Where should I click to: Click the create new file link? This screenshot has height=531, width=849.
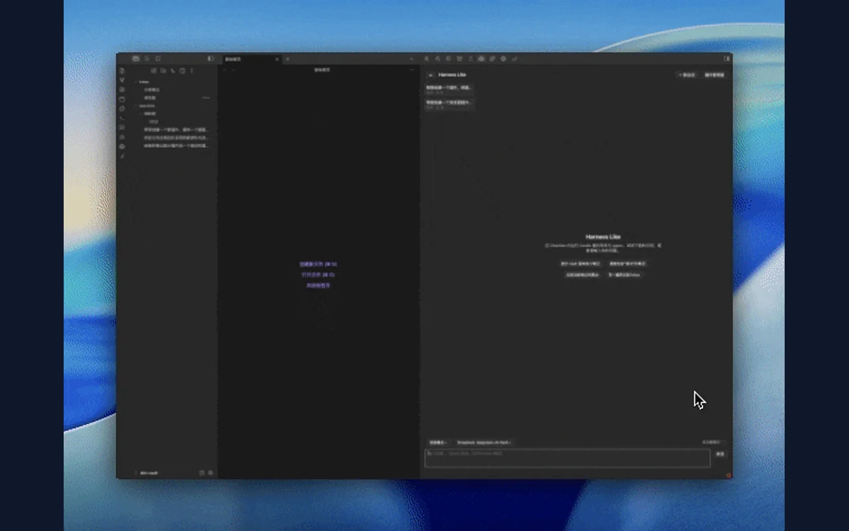pos(318,264)
